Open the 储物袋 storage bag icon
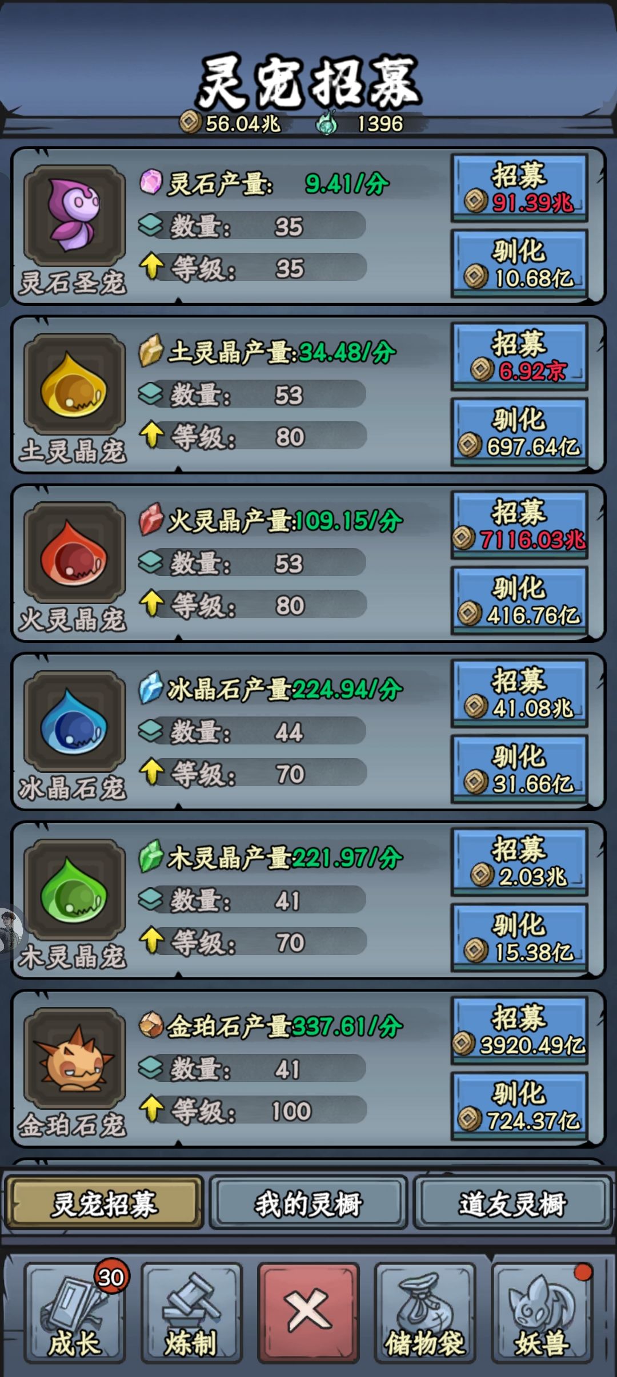Viewport: 617px width, 1377px height. [425, 1313]
